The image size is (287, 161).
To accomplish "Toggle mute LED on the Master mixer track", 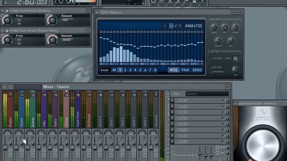I will [x=10, y=138].
